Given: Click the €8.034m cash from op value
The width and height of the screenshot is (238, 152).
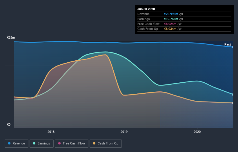Looking at the screenshot, I should point(170,29).
